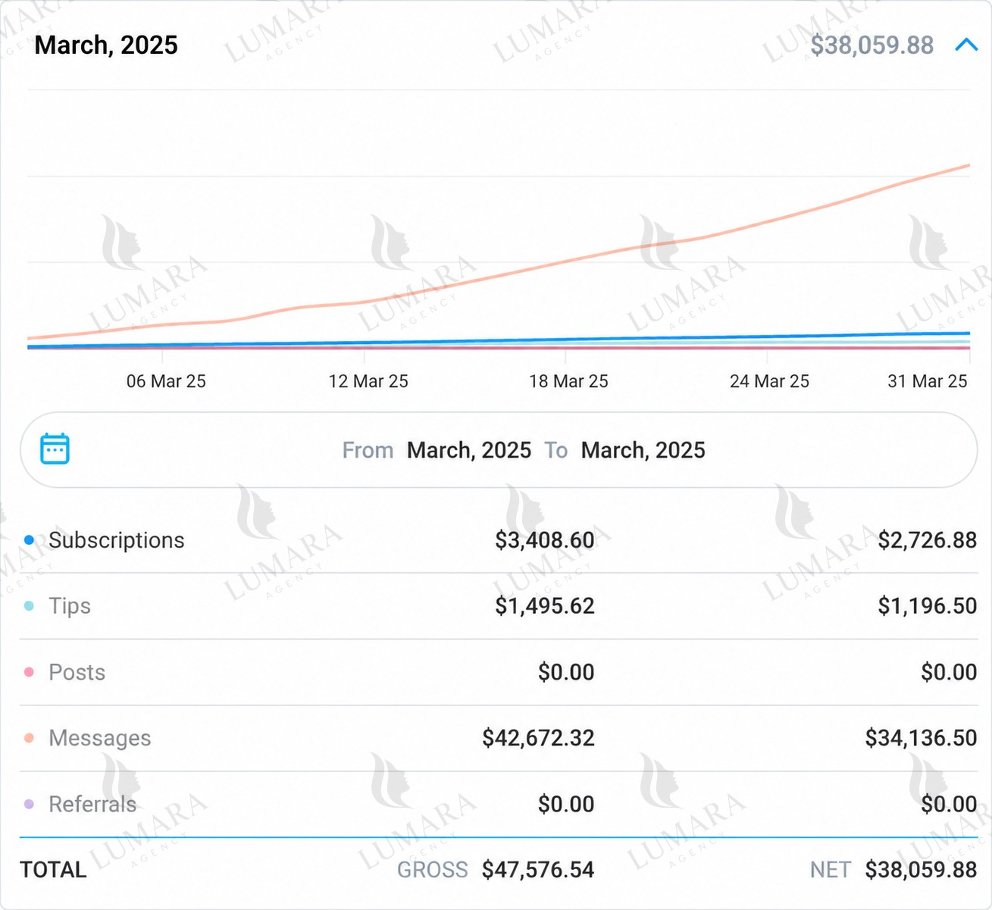The width and height of the screenshot is (992, 910).
Task: Click the 12 Mar 25 axis label
Action: pos(368,381)
